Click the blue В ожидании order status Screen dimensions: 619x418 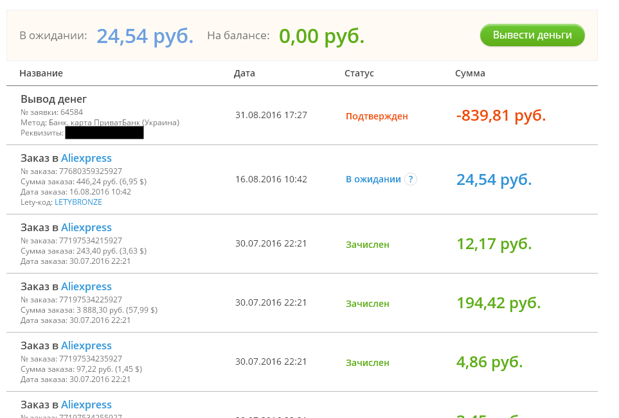pos(373,179)
